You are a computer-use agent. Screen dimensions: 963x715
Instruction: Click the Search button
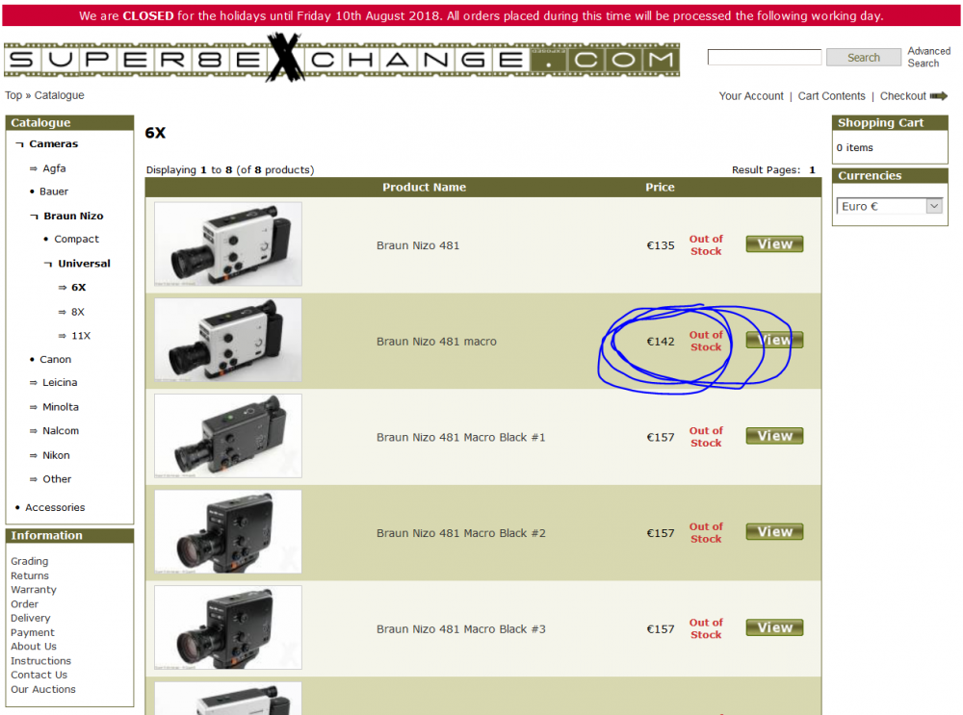[863, 58]
